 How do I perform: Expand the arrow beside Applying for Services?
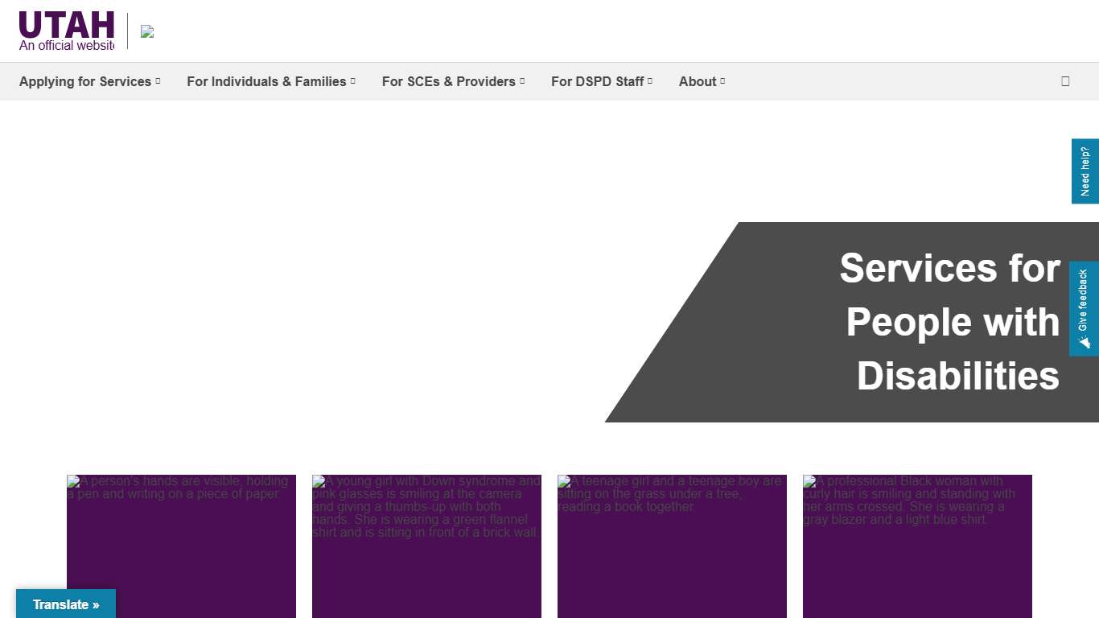(158, 81)
